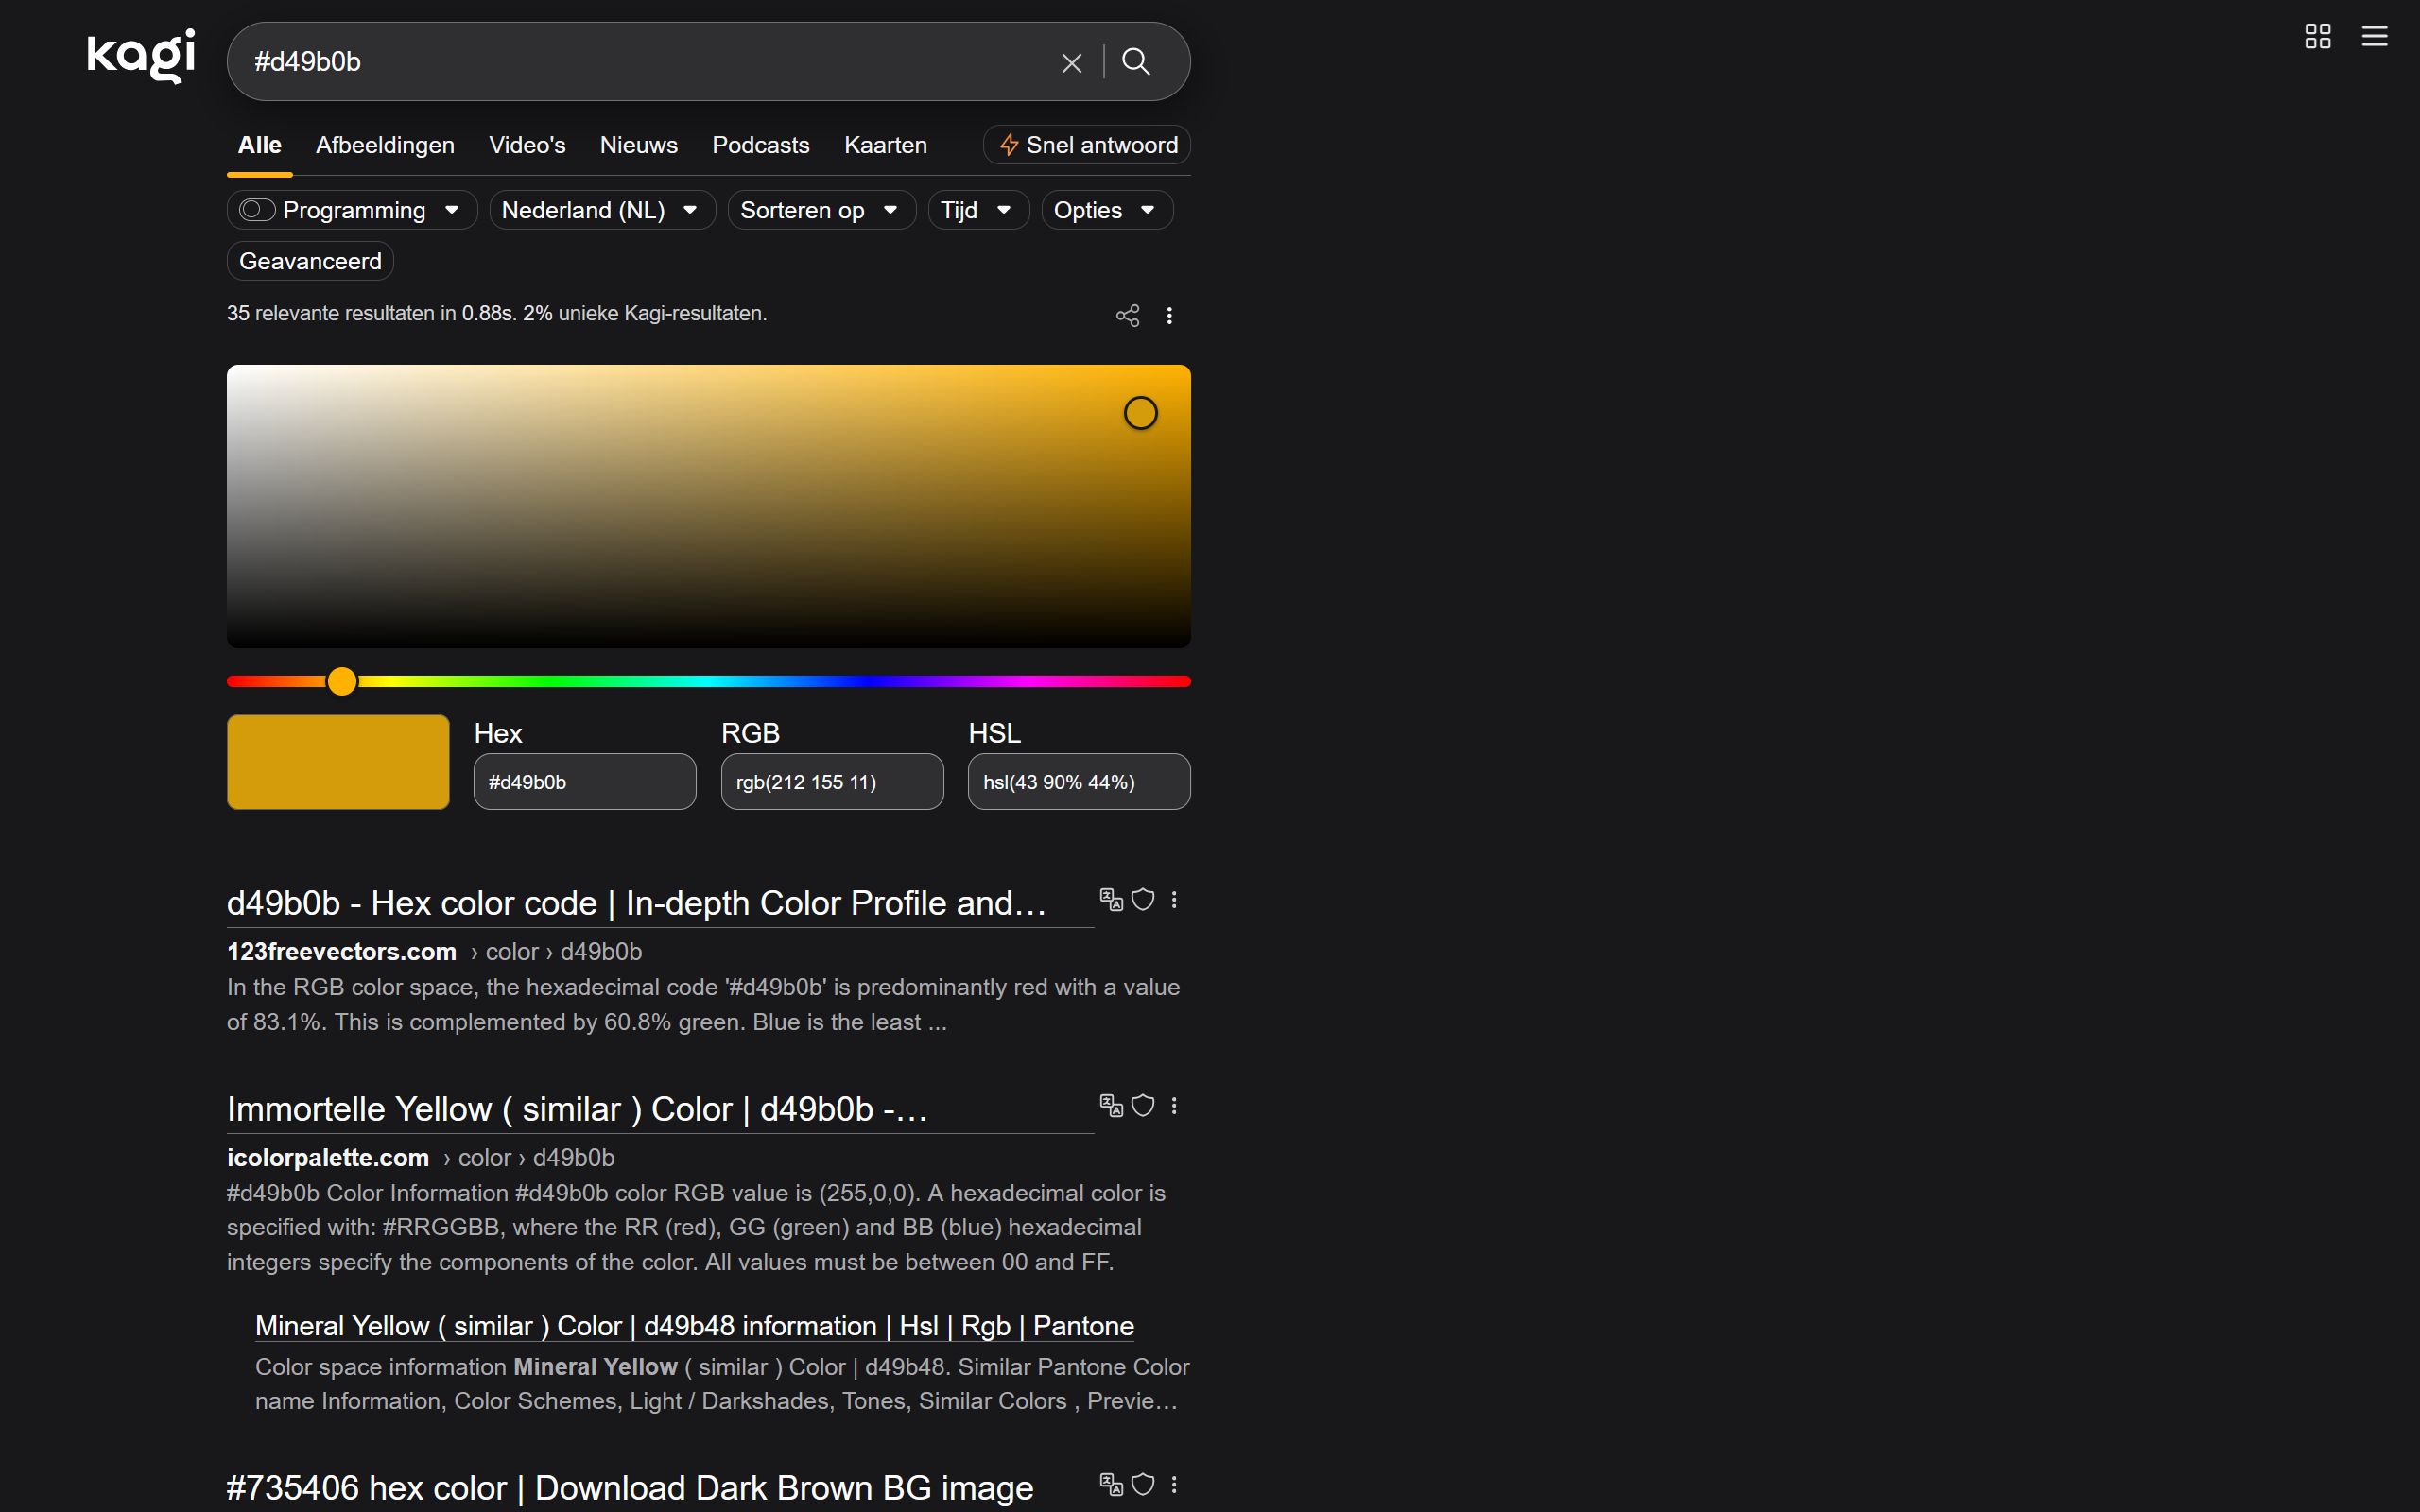Click the share results icon

click(x=1127, y=316)
